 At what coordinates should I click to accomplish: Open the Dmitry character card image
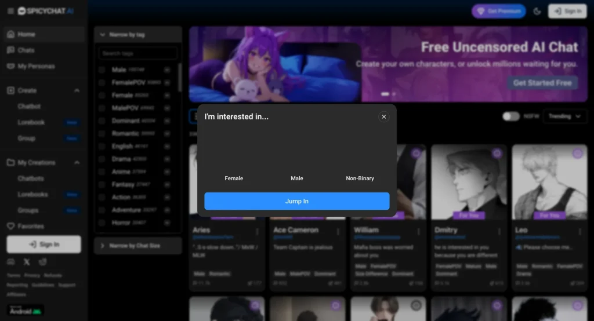click(x=469, y=182)
